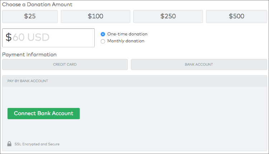Viewport: 269px width, 154px height.
Task: Click the lock icon near SSL text
Action: click(x=9, y=144)
